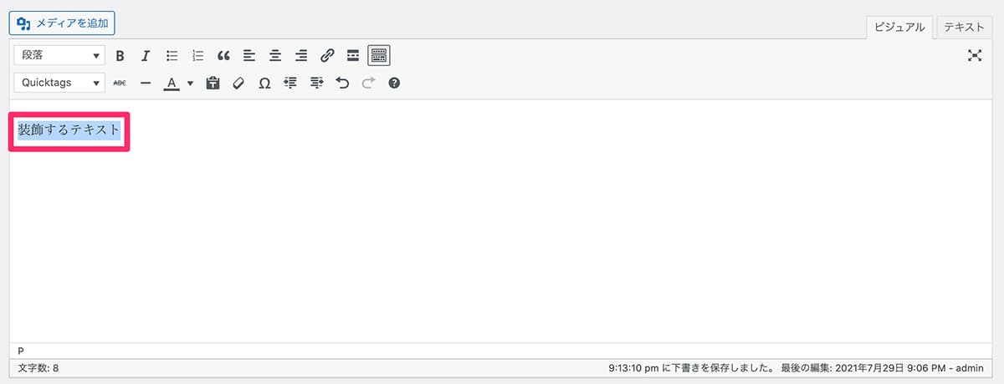Click the highlighted text 装飾するテキスト
Image resolution: width=1004 pixels, height=384 pixels.
[69, 130]
